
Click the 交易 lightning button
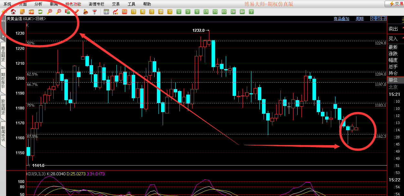pos(394,4)
